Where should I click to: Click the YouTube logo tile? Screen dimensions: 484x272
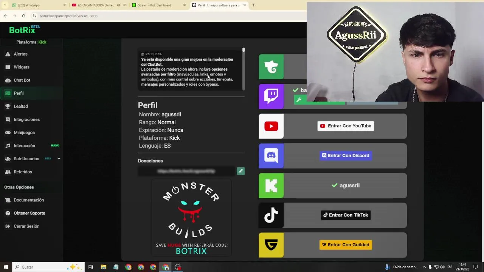click(271, 126)
